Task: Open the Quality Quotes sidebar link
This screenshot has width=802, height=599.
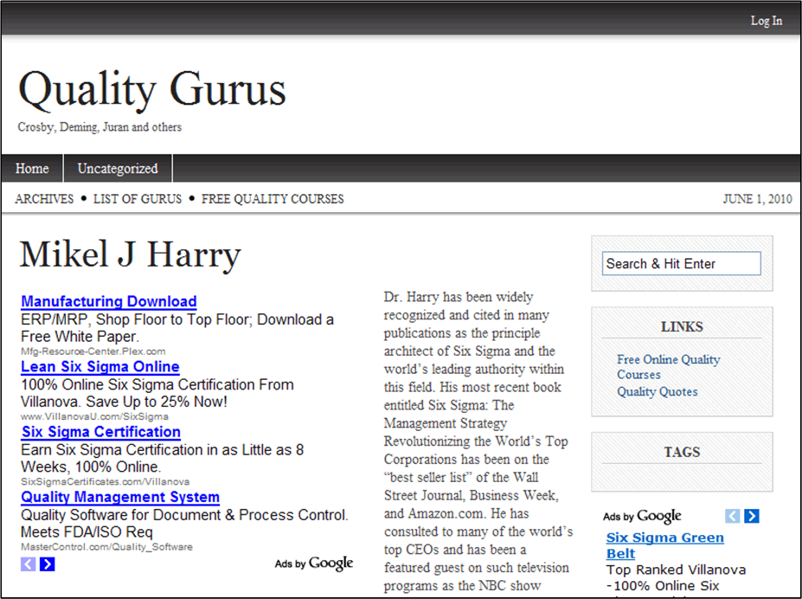Action: [657, 392]
